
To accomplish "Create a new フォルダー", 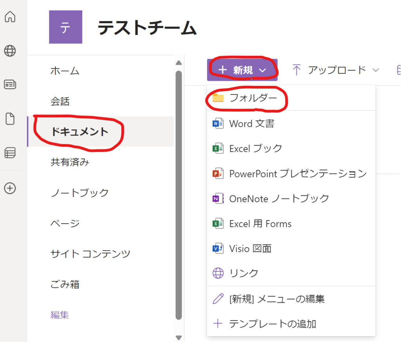I will 253,98.
